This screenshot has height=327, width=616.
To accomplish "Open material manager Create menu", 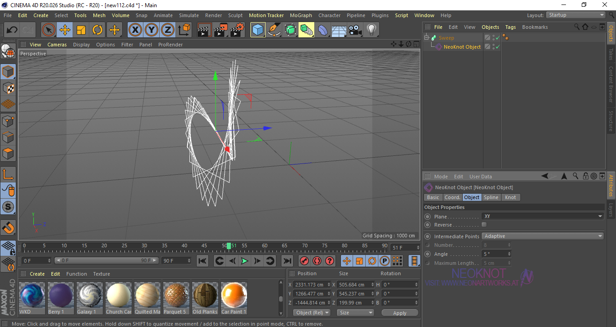I will click(37, 274).
